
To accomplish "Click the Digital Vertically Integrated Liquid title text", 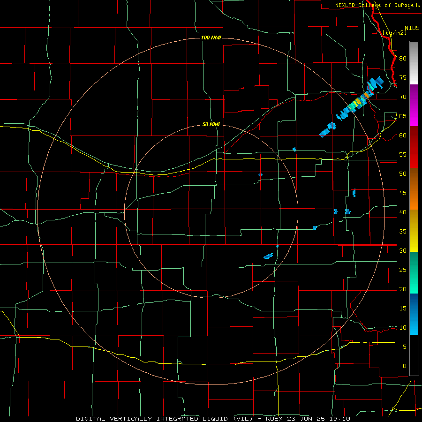I will (x=166, y=419).
